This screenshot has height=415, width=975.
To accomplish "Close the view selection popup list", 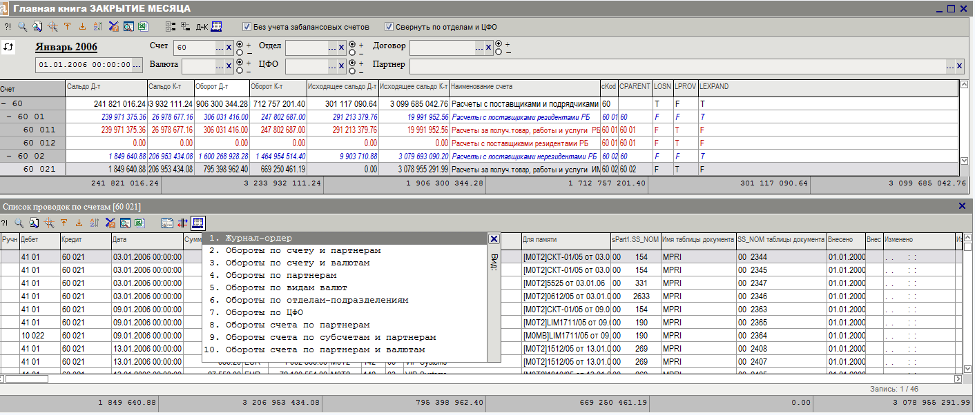I will click(494, 239).
